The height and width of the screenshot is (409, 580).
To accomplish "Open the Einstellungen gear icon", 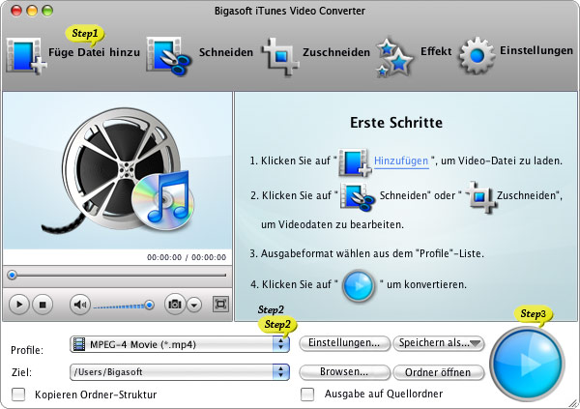I will (477, 55).
